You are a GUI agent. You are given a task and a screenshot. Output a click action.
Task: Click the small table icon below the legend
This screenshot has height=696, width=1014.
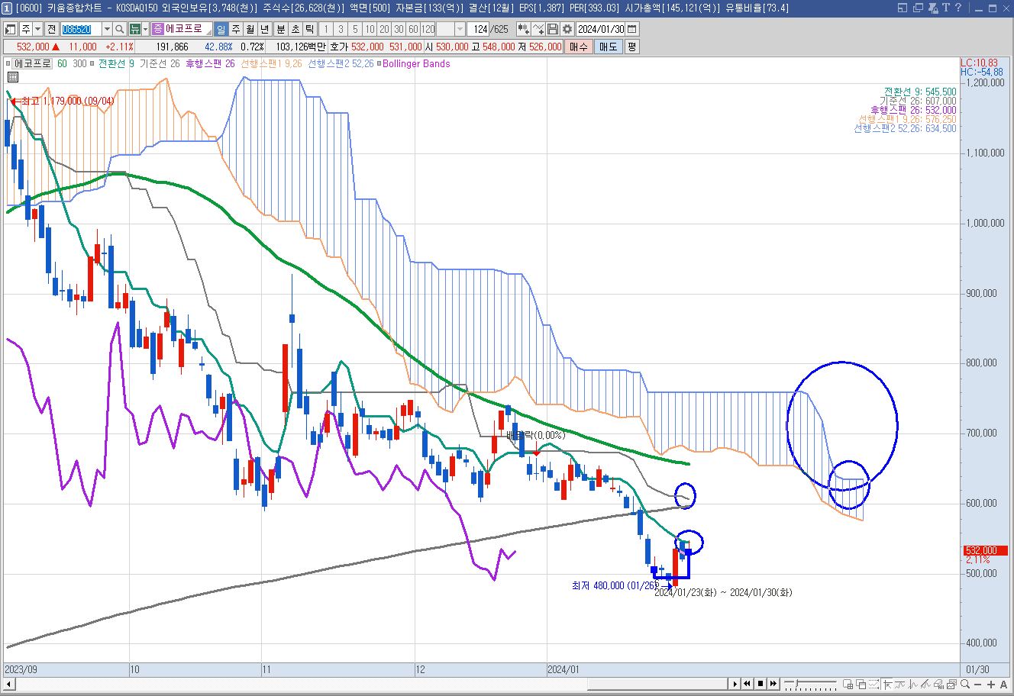coord(13,77)
